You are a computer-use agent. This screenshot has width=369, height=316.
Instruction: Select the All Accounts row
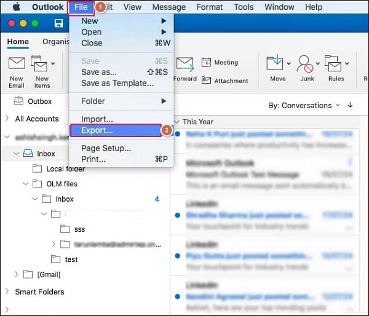pyautogui.click(x=37, y=119)
